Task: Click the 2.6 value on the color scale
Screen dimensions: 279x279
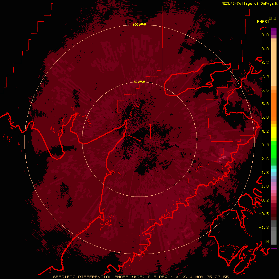Action: tap(265, 159)
